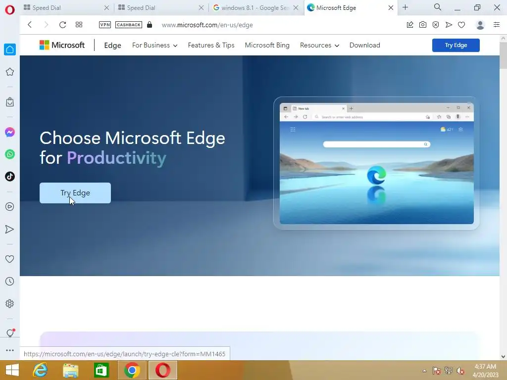Close the Microsoft Edge tab

point(391,8)
